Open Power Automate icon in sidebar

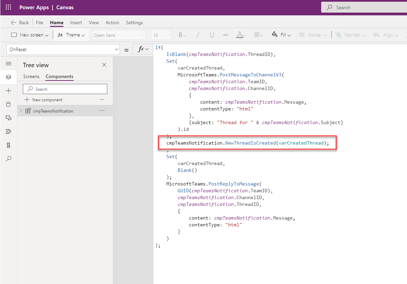tap(9, 131)
